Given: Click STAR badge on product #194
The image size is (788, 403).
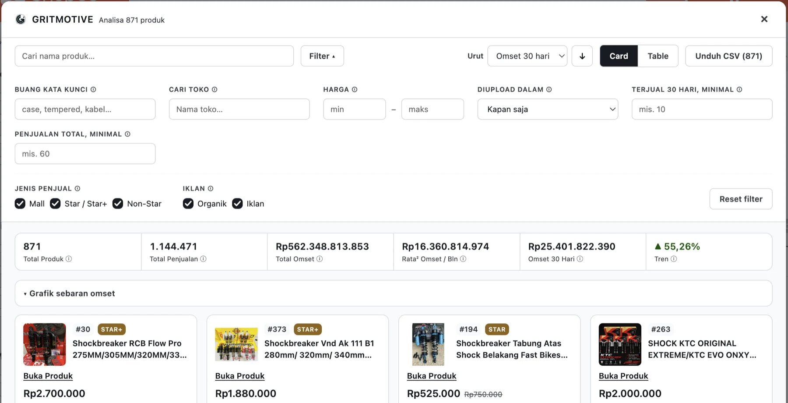Looking at the screenshot, I should [497, 329].
